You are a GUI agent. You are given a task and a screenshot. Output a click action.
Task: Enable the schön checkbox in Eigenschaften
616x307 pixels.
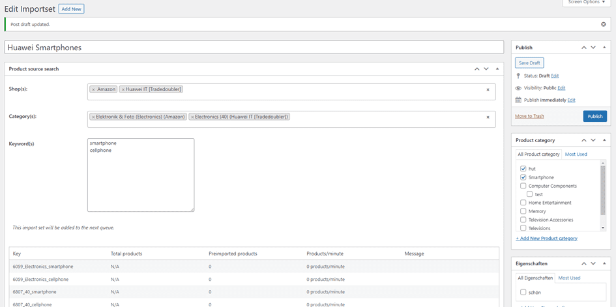coord(523,292)
